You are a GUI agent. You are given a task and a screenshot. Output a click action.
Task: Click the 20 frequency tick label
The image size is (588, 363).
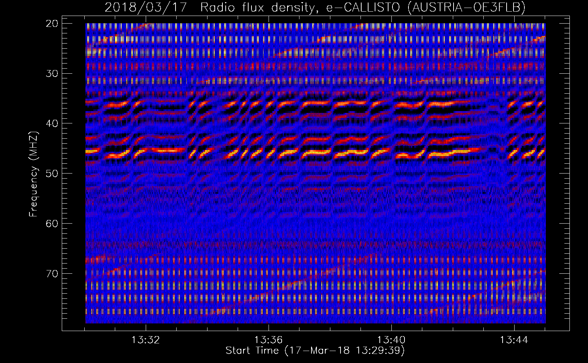pyautogui.click(x=52, y=24)
